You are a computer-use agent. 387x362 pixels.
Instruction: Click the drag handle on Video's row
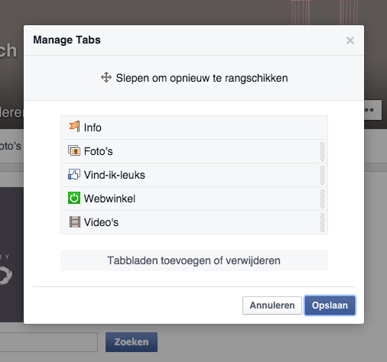tap(323, 222)
